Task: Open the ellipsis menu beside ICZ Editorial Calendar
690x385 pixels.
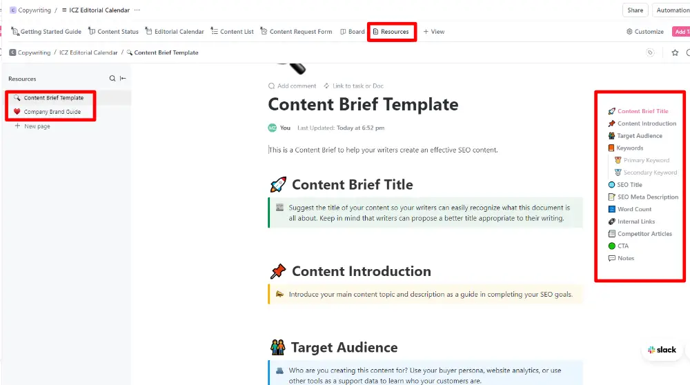Action: [137, 10]
